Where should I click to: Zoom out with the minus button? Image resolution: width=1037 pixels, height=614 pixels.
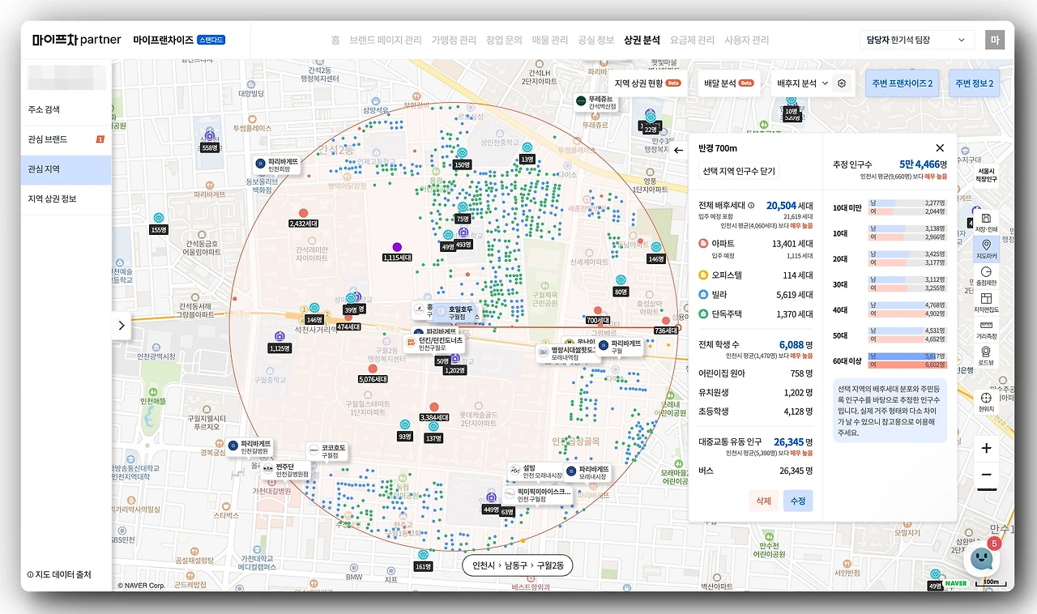[986, 475]
